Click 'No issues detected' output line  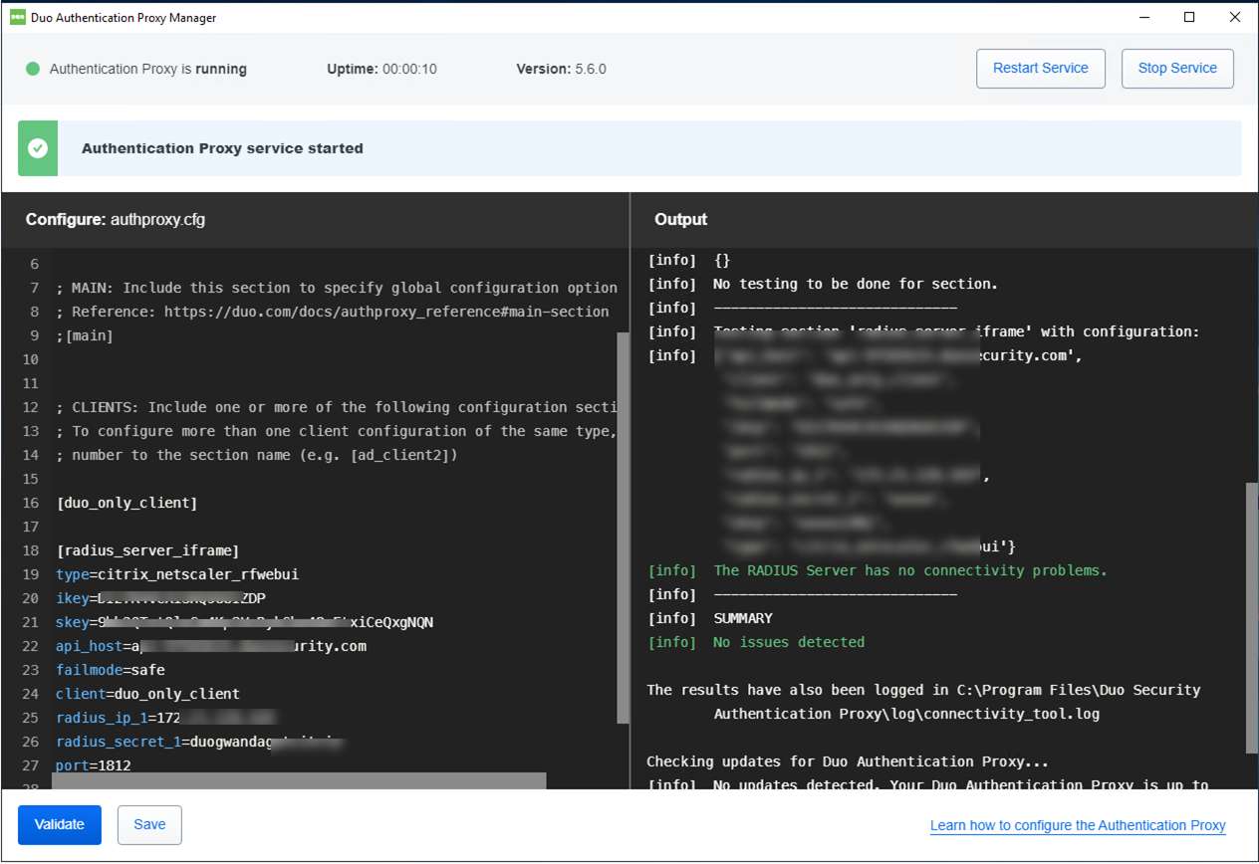(x=789, y=642)
